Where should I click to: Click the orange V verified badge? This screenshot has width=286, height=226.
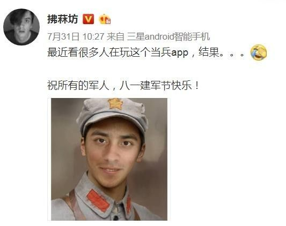click(x=89, y=19)
